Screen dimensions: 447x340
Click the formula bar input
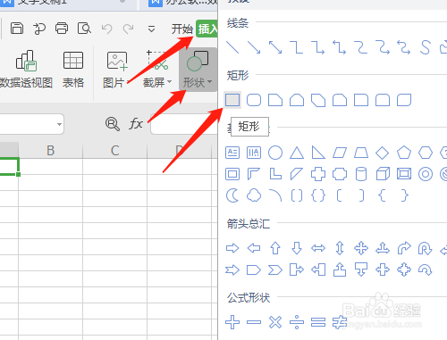(x=184, y=124)
